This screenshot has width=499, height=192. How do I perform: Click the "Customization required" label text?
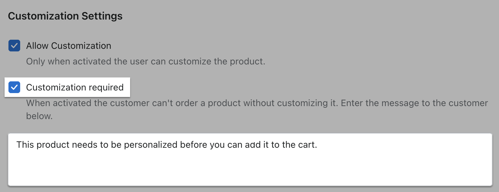pos(75,88)
